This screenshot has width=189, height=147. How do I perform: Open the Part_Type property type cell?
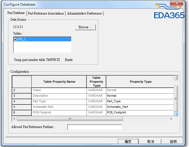140,101
